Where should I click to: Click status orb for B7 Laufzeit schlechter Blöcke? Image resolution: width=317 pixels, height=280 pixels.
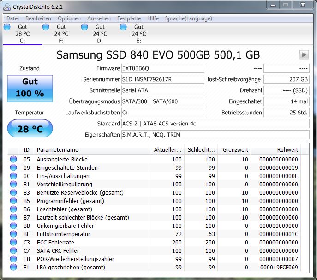[x=13, y=217]
